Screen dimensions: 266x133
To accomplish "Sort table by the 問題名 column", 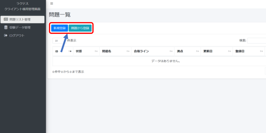I will (115, 51).
